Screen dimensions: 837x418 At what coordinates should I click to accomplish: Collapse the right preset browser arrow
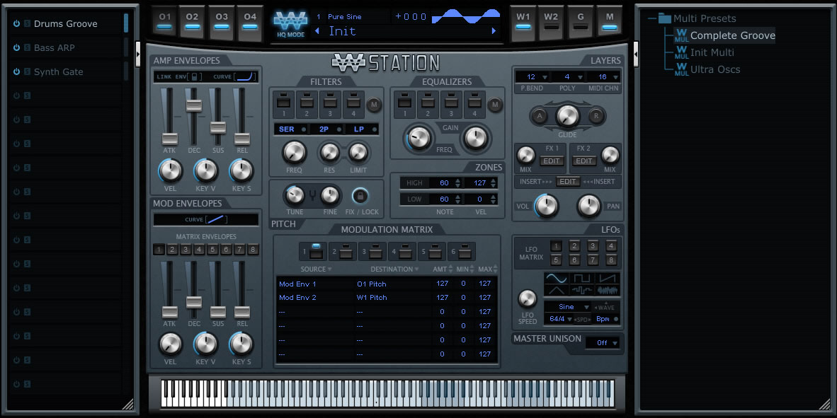tap(637, 54)
